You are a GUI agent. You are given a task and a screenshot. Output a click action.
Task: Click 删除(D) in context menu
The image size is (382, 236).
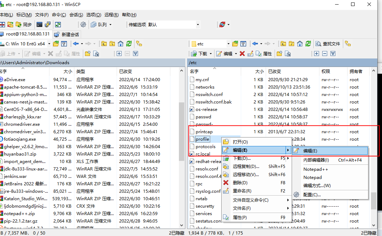(x=240, y=182)
